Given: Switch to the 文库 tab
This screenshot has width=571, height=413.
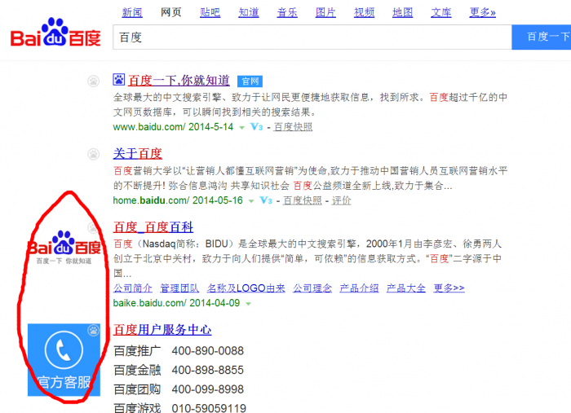Looking at the screenshot, I should (441, 13).
